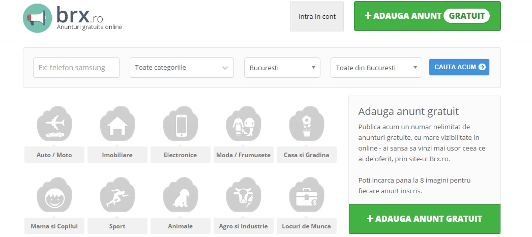Click the sidebar Adauga Anunt Gratuit button
Screen dimensions: 532x237
(x=424, y=219)
